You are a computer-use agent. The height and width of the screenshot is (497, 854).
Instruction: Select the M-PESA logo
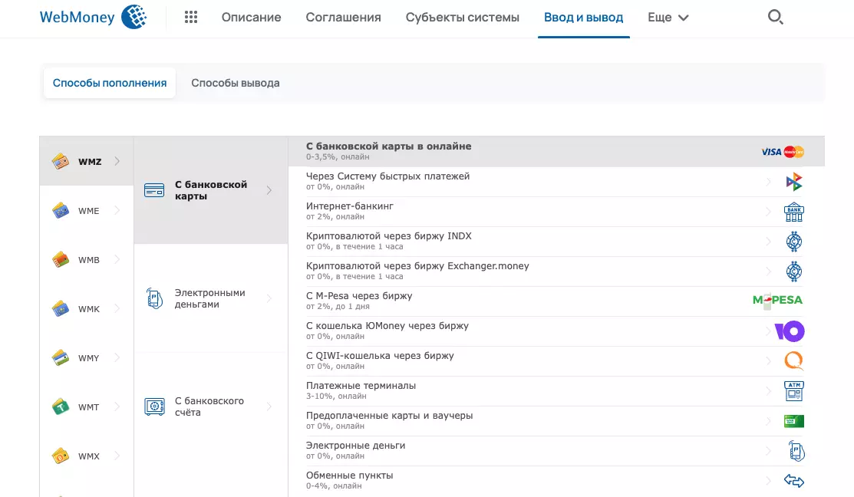778,301
